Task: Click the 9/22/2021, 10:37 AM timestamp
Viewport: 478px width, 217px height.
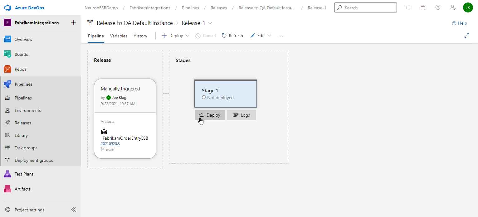Action: coord(118,104)
